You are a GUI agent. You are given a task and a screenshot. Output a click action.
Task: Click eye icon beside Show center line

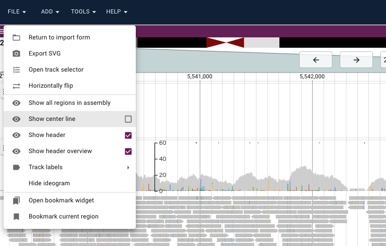click(x=17, y=119)
